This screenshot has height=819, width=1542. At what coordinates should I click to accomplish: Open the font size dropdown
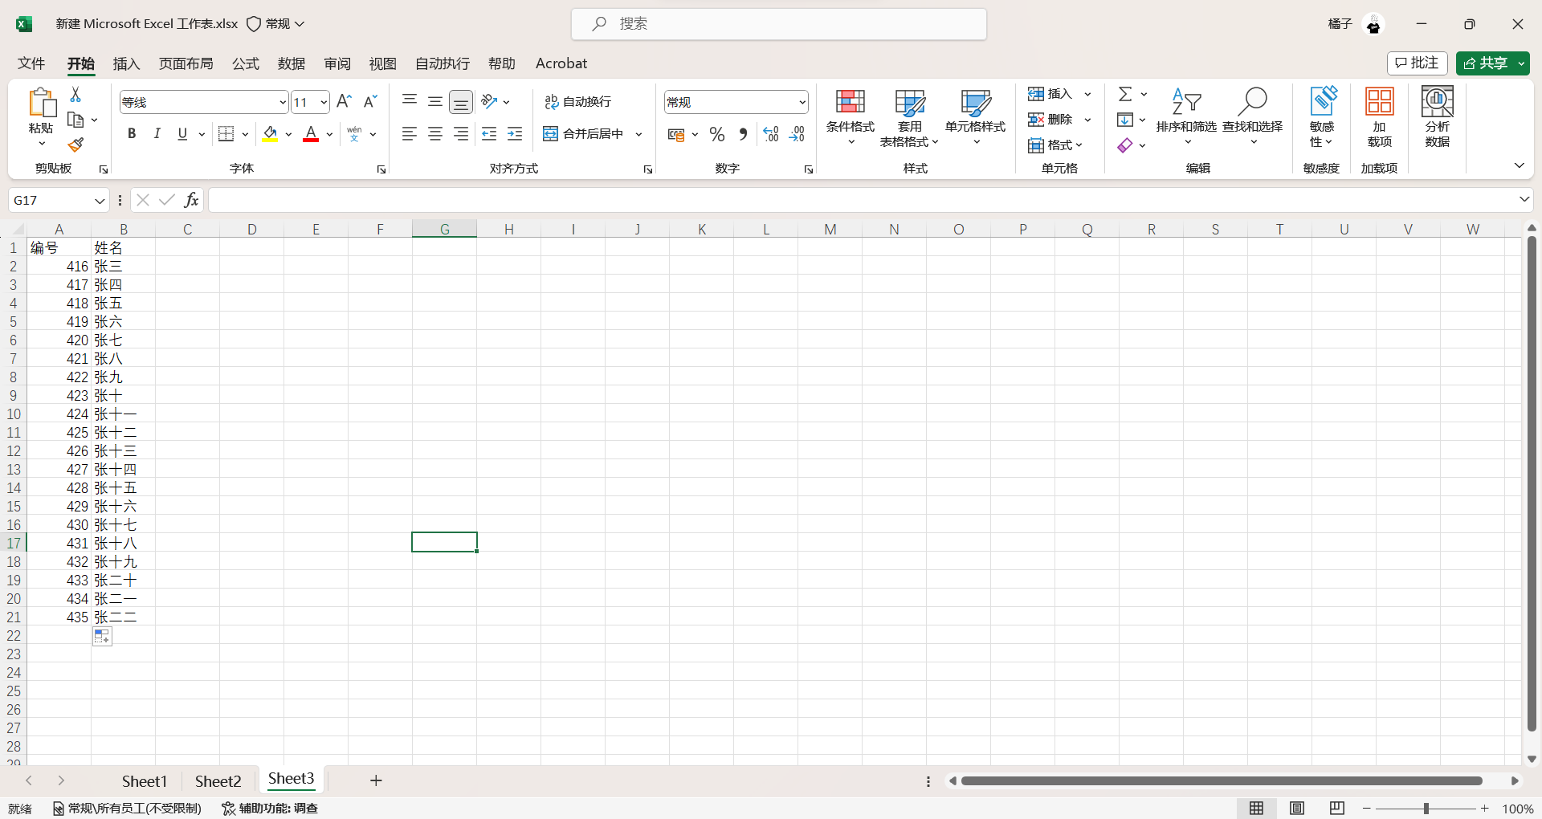click(324, 102)
